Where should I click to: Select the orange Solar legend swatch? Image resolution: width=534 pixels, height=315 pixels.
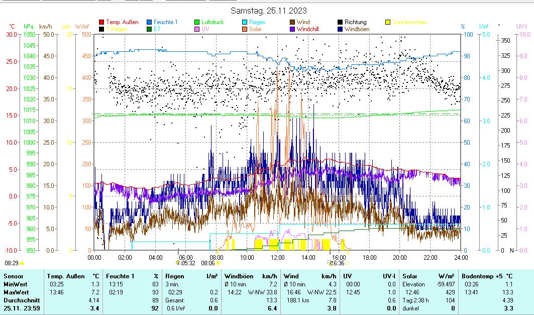click(x=245, y=29)
